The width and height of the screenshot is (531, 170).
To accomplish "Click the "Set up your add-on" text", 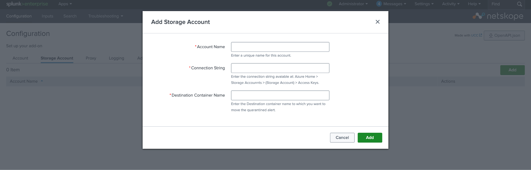I will tap(24, 46).
